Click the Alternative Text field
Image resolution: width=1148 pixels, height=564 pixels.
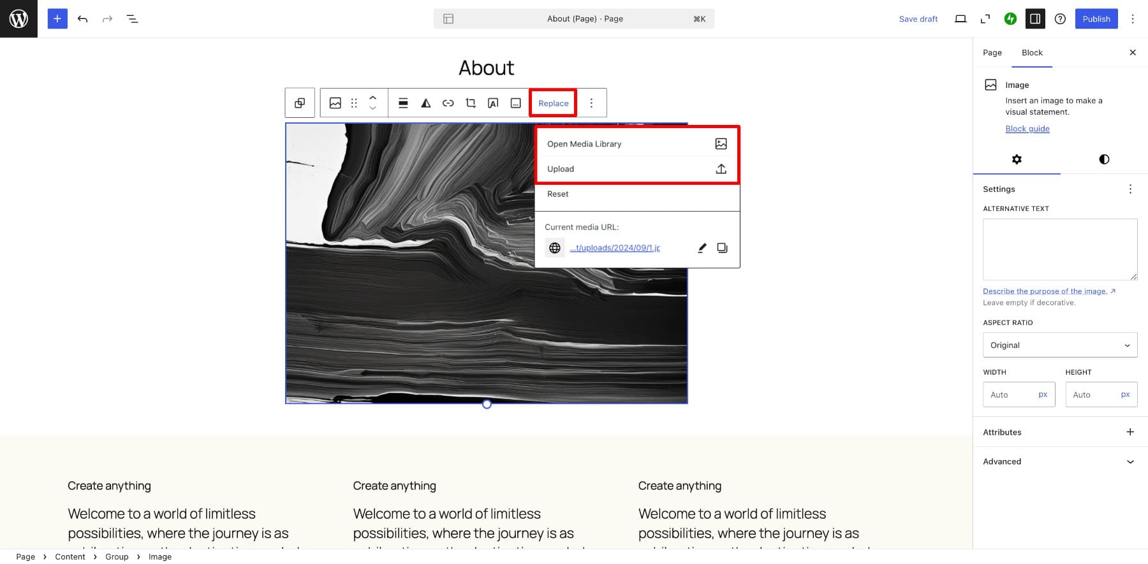(1060, 249)
